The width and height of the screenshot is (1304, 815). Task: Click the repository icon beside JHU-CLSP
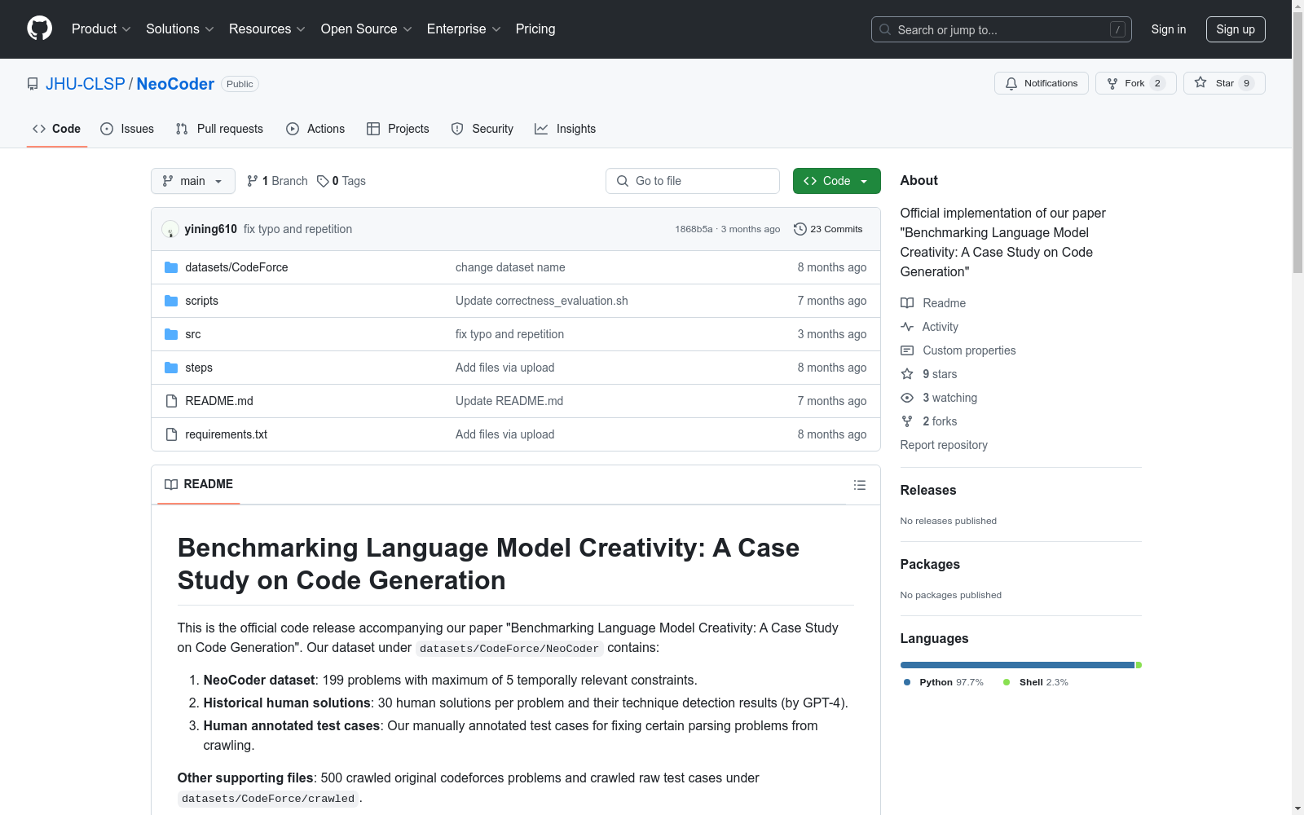pyautogui.click(x=33, y=84)
